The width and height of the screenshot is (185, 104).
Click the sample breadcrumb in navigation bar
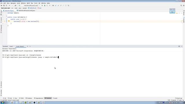(25, 8)
